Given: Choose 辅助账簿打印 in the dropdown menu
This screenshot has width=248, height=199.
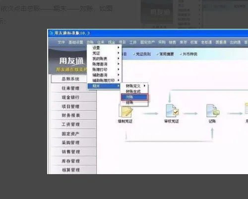Looking at the screenshot, I should (x=104, y=81).
